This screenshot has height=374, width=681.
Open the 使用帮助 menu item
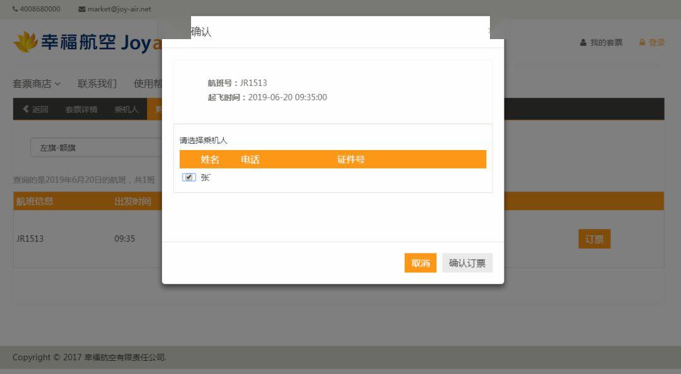(x=149, y=83)
